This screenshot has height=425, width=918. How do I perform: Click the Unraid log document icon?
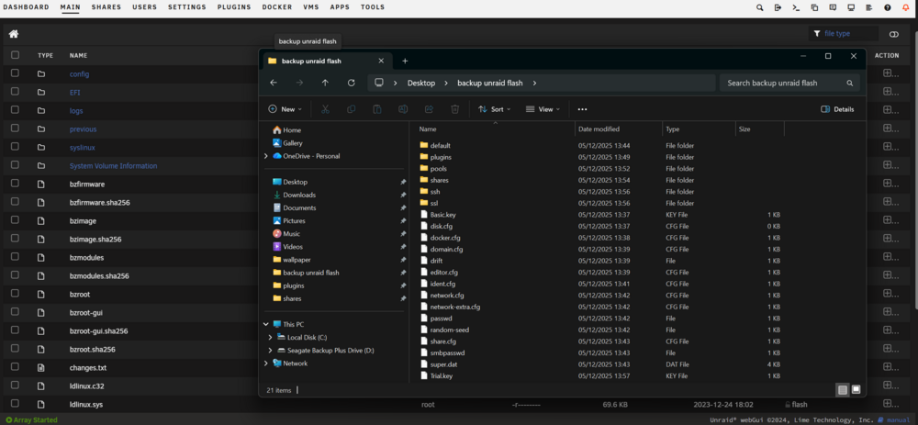[869, 7]
